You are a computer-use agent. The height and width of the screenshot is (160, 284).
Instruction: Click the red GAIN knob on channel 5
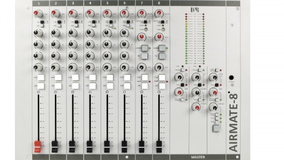pyautogui.click(x=107, y=14)
